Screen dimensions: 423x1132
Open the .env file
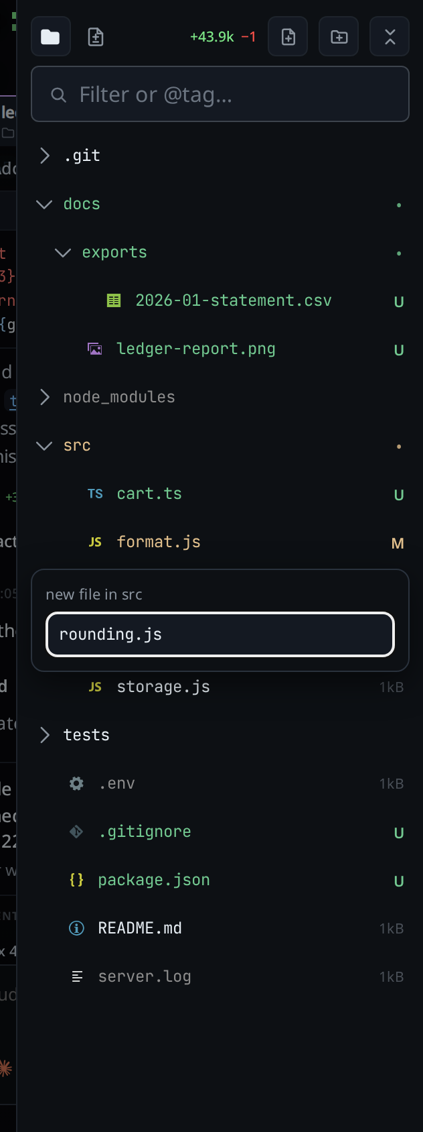click(116, 783)
